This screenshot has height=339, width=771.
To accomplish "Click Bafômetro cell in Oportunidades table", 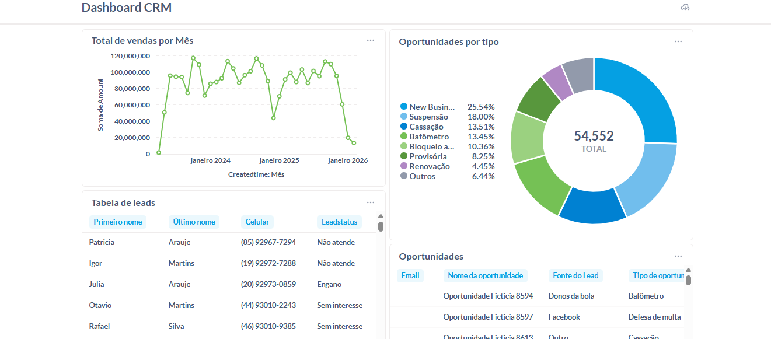I will tap(646, 296).
